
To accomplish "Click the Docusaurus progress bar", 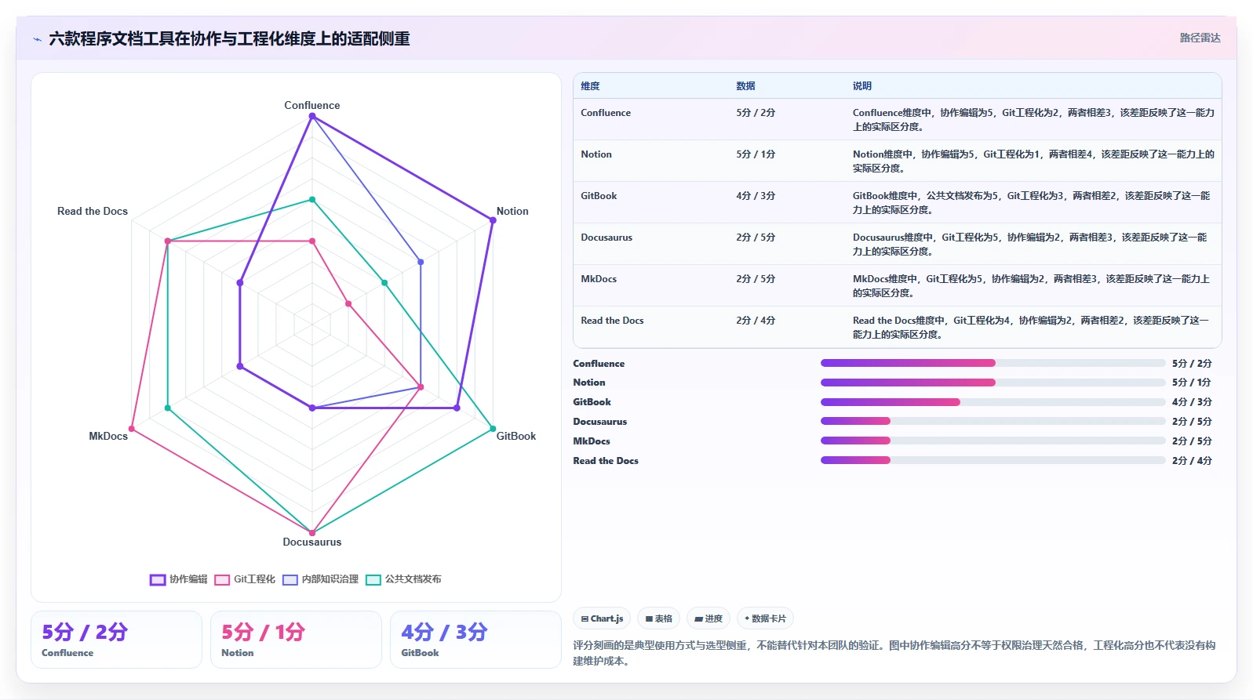I will (993, 422).
